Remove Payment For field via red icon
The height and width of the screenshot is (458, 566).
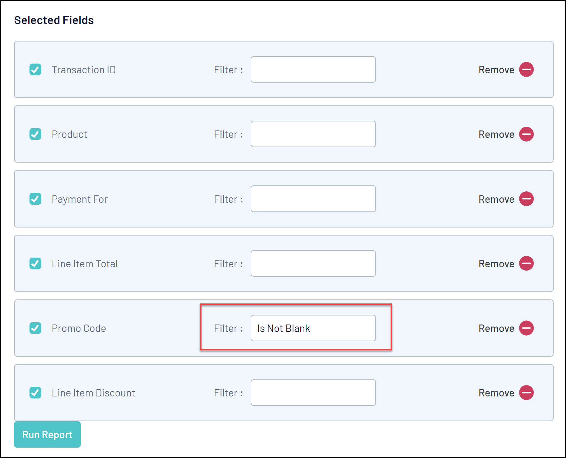526,199
